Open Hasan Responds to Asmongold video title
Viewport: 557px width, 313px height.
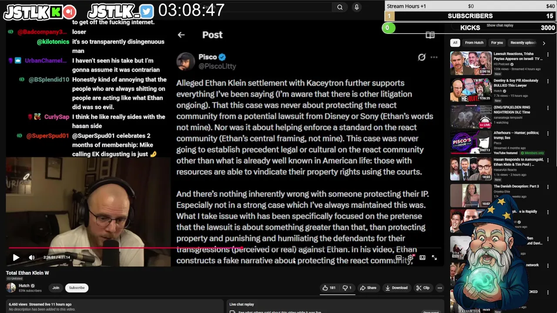(519, 162)
